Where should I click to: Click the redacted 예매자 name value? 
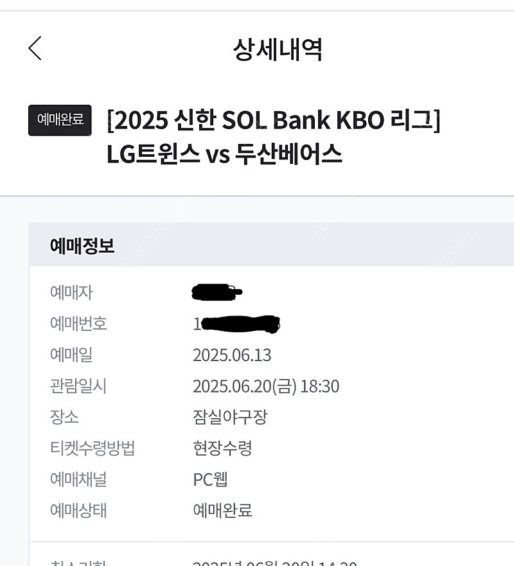[x=217, y=292]
